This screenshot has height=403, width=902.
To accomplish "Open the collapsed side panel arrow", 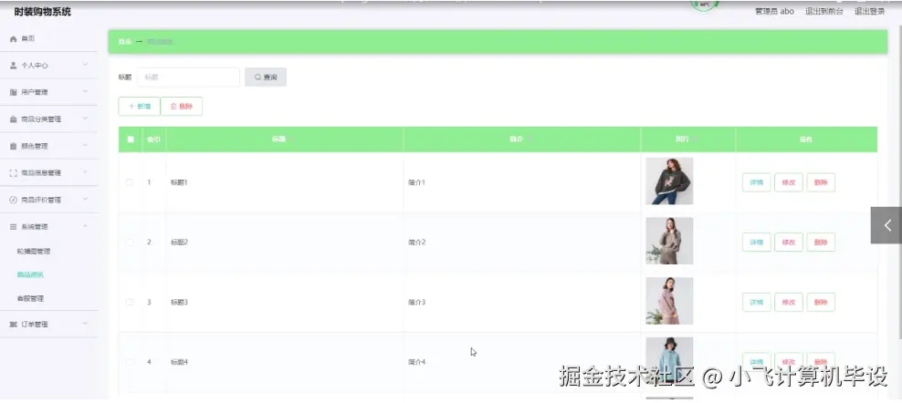I will 886,225.
